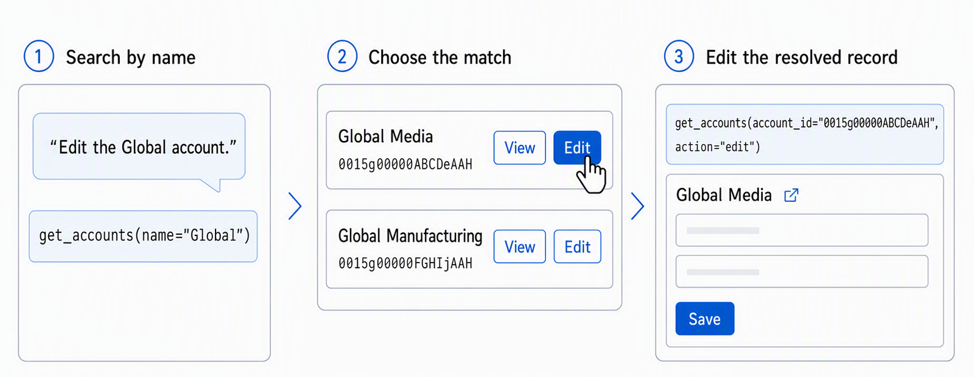Click Edit for Global Media
Screen dimensions: 974x377
[577, 148]
